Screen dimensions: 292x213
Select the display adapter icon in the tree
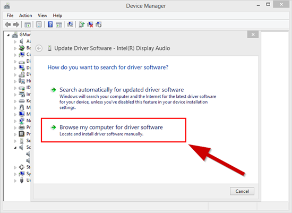22,68
